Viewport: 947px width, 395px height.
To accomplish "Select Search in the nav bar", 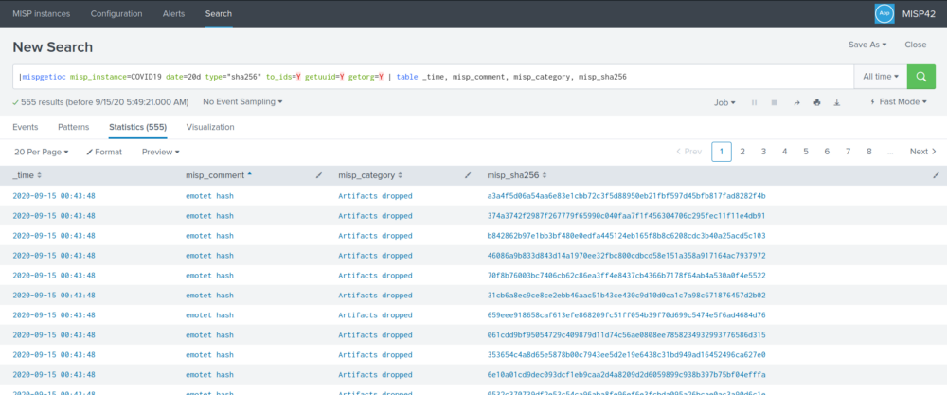I will point(219,13).
